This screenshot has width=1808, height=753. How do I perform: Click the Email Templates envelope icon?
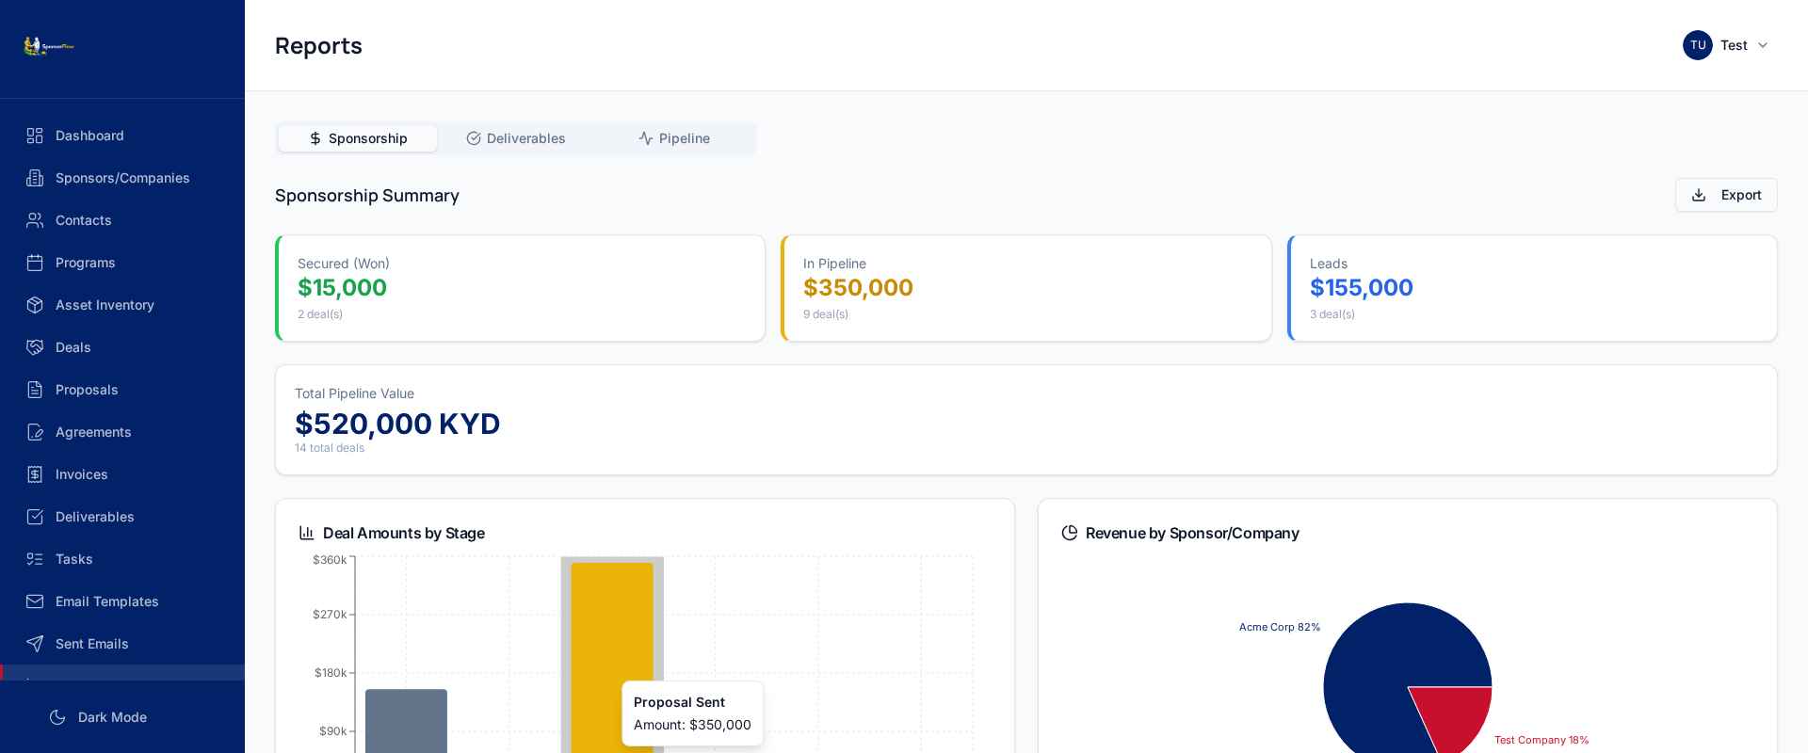point(35,601)
